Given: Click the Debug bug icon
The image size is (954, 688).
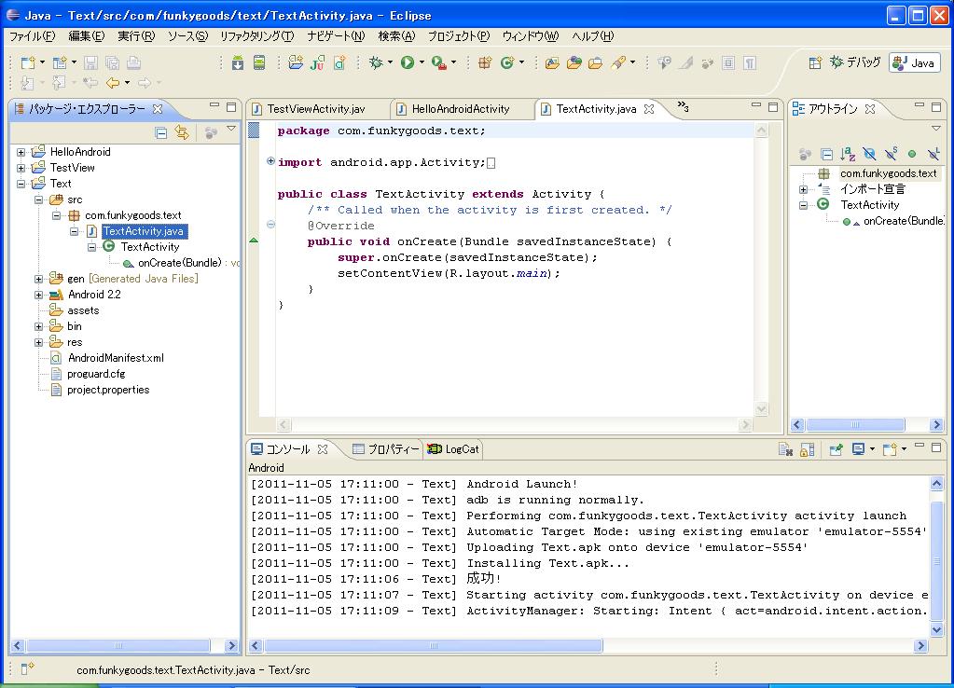Looking at the screenshot, I should pyautogui.click(x=376, y=62).
